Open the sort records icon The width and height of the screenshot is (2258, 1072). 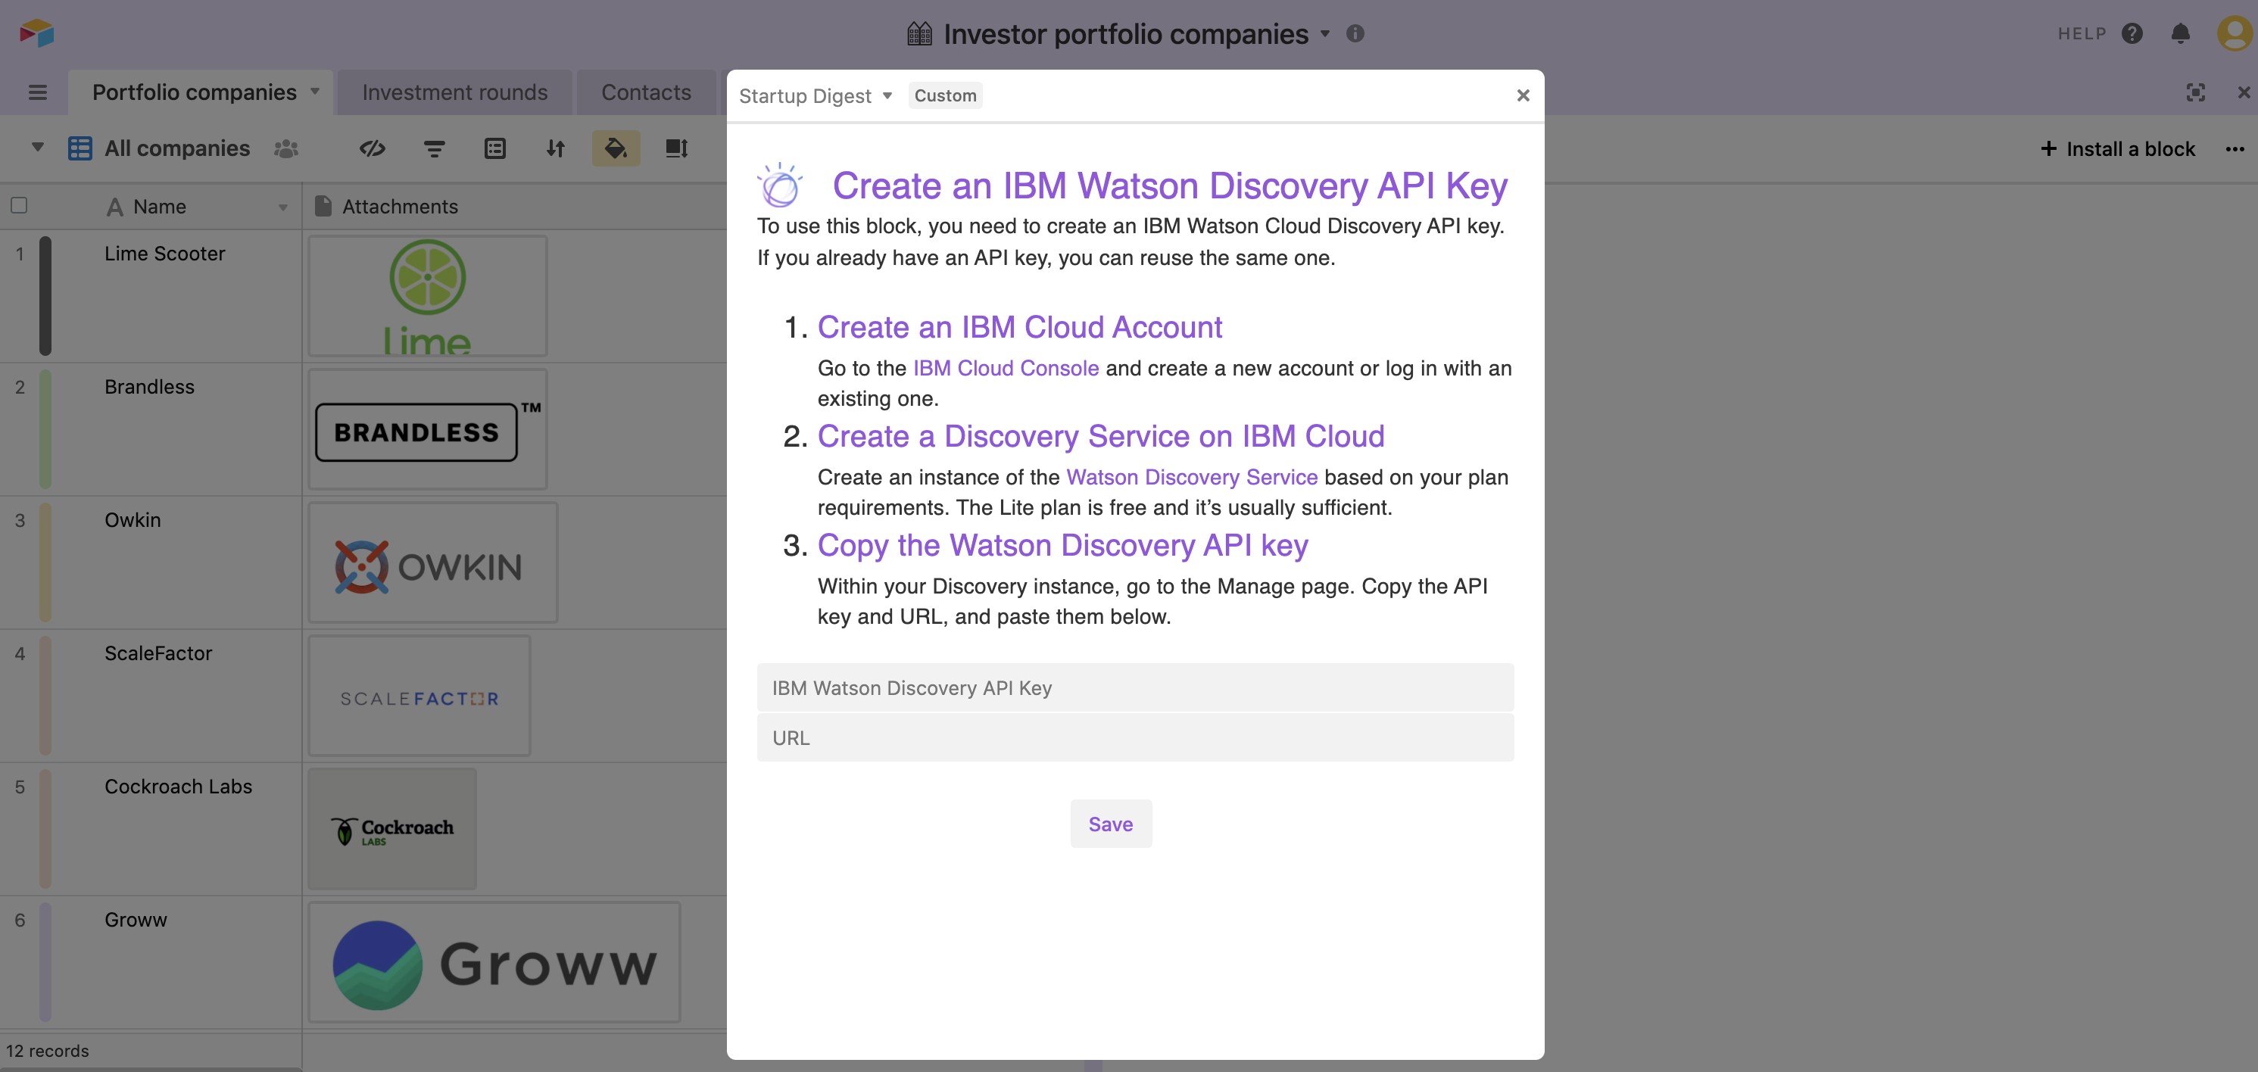coord(556,149)
